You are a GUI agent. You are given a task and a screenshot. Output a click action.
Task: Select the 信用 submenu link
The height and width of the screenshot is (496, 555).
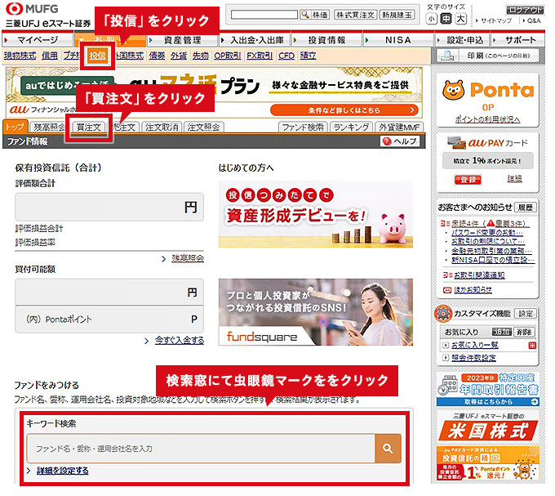click(x=50, y=56)
